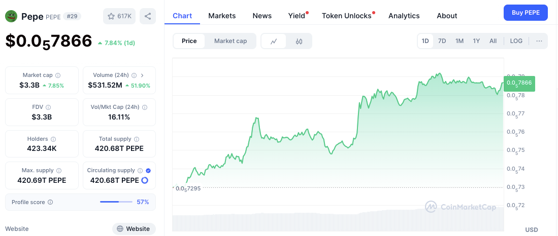Open the Token Unlocks tab

(x=347, y=16)
